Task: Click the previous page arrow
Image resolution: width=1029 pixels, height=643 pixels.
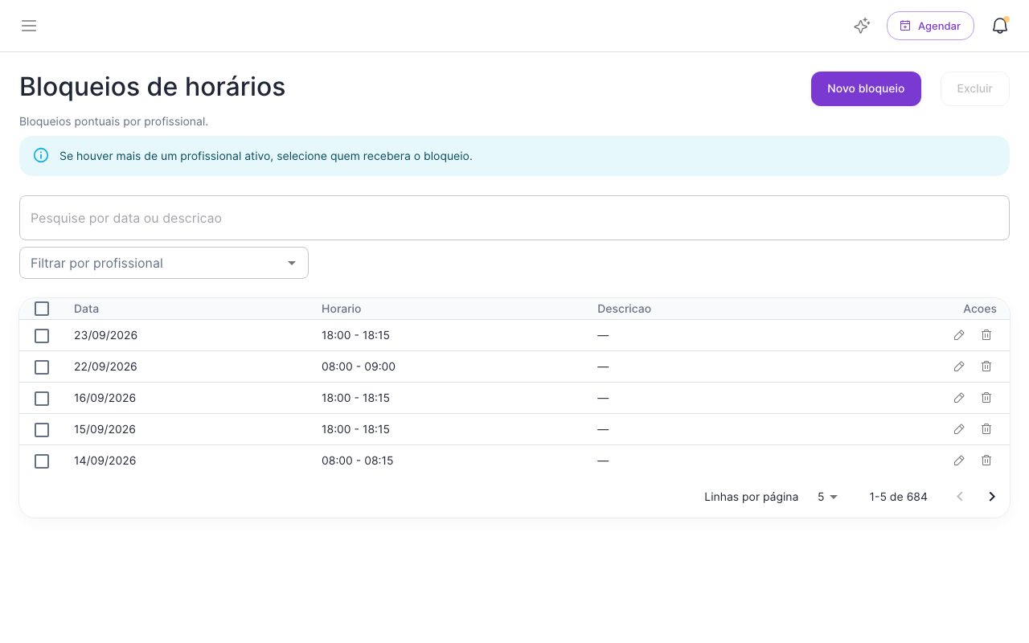Action: coord(959,497)
